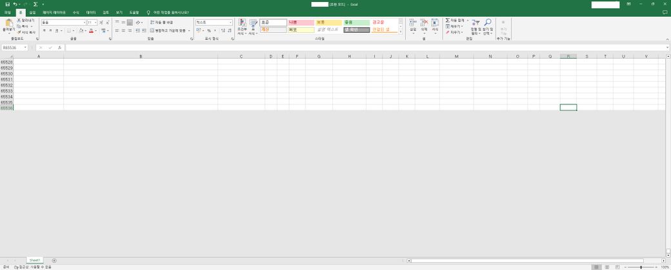Open Sort & Filter (정렬 및 필터)
The image size is (671, 270).
[476, 24]
